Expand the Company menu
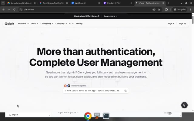Screen dimensions: 194x121 pos(61,24)
